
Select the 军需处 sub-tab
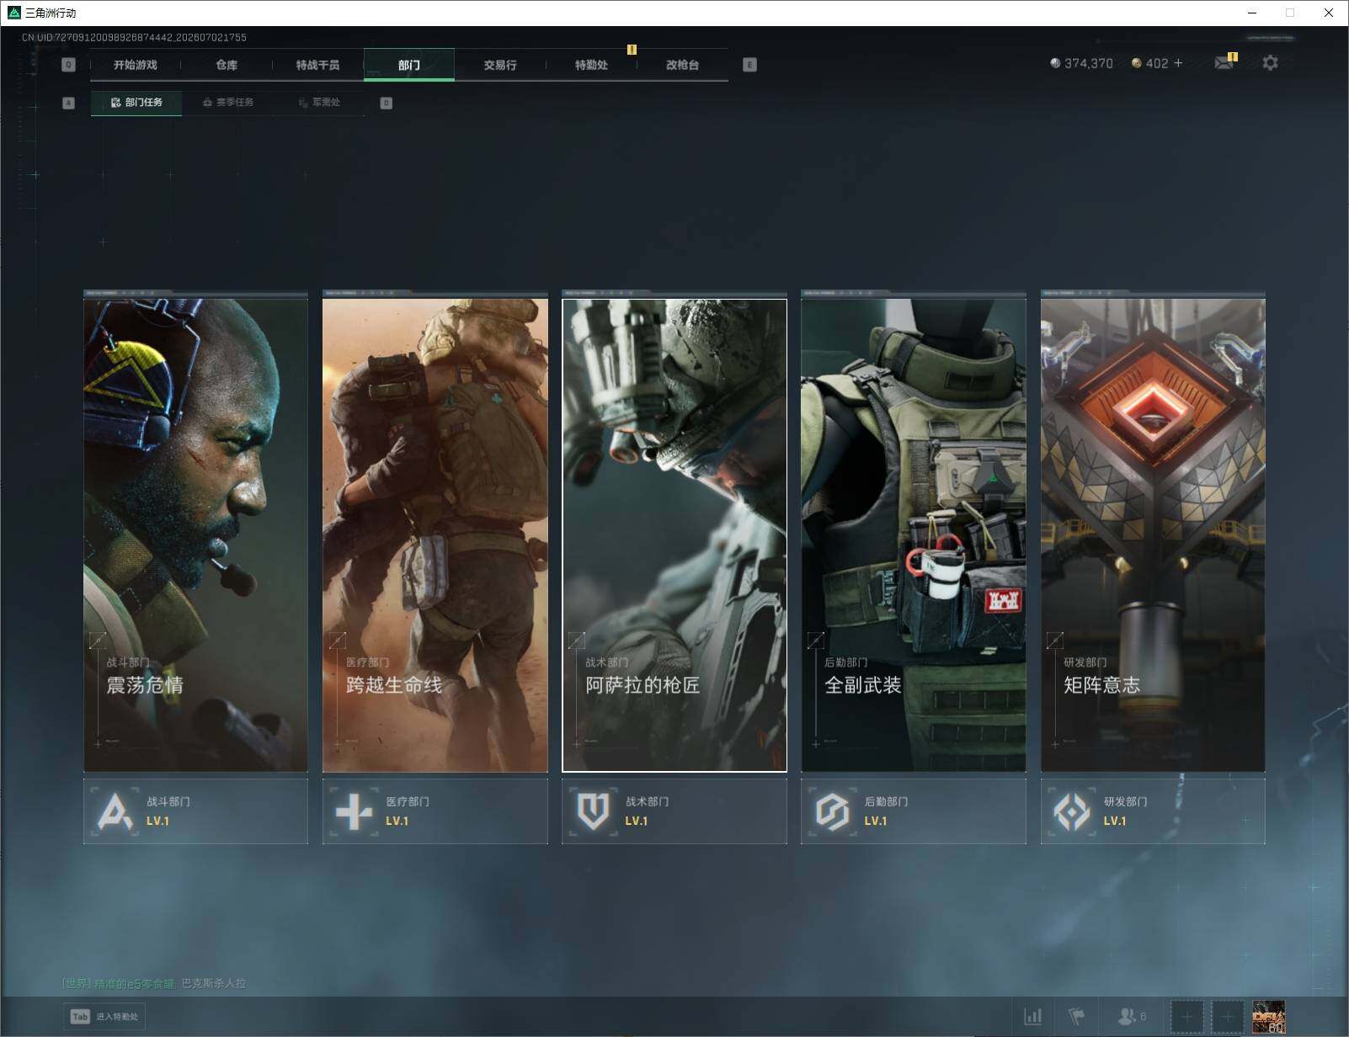tap(319, 103)
